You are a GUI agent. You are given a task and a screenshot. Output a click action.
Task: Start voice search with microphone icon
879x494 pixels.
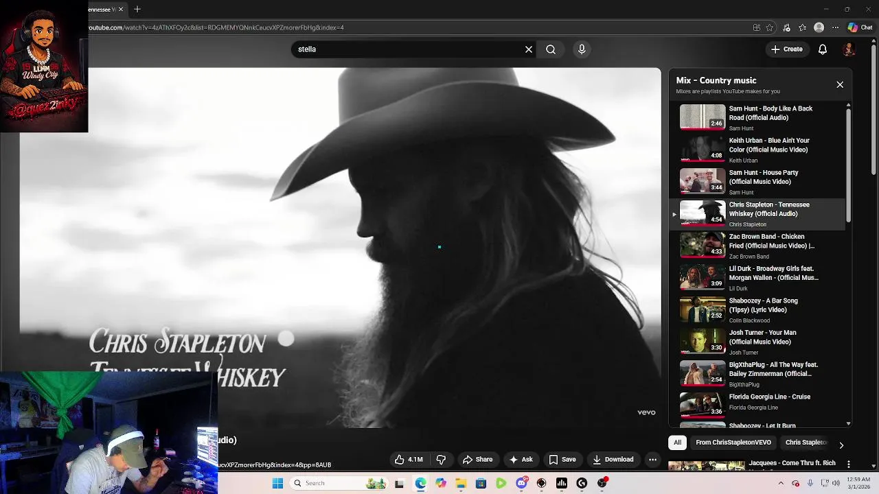[x=582, y=49]
